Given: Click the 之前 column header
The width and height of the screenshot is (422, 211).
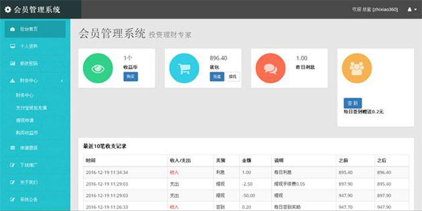Looking at the screenshot, I should (343, 161).
